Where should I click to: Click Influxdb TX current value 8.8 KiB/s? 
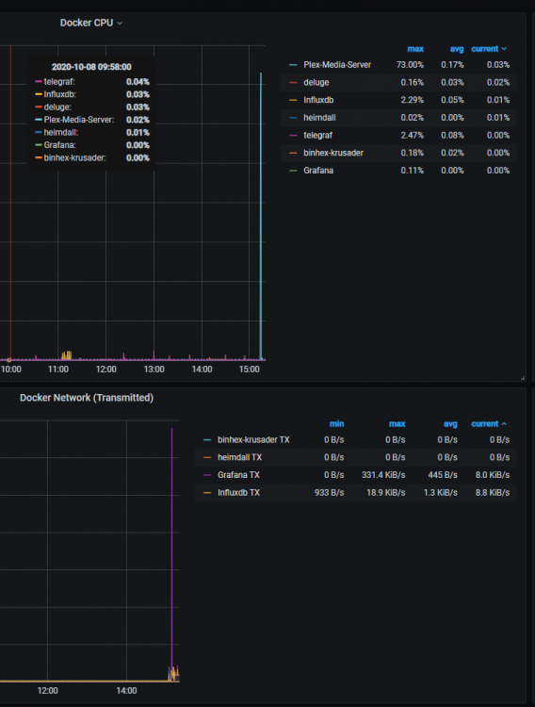click(x=493, y=492)
